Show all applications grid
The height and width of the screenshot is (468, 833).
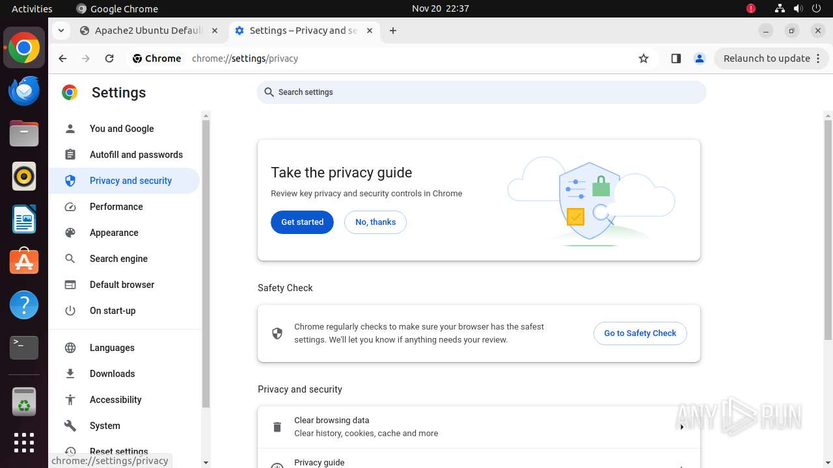point(24,443)
